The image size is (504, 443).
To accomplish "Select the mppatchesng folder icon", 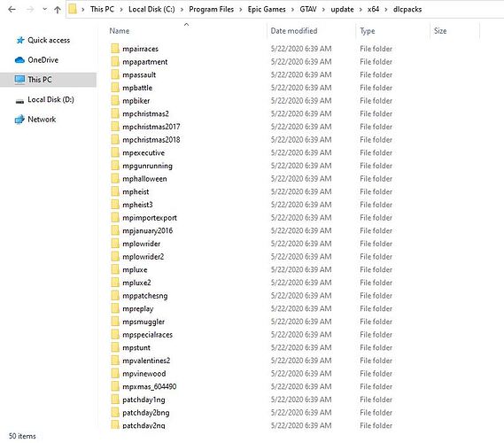I will point(115,295).
